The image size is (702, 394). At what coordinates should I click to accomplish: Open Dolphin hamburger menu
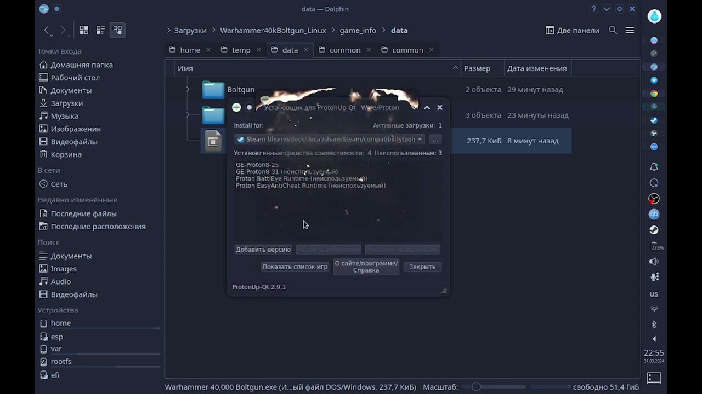pos(630,31)
